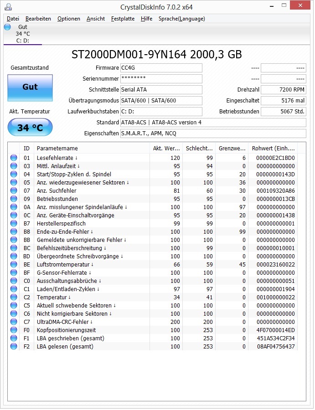Click raw value 00000E2C1BD0
Viewport: 315px width, 410px height.
coord(275,158)
